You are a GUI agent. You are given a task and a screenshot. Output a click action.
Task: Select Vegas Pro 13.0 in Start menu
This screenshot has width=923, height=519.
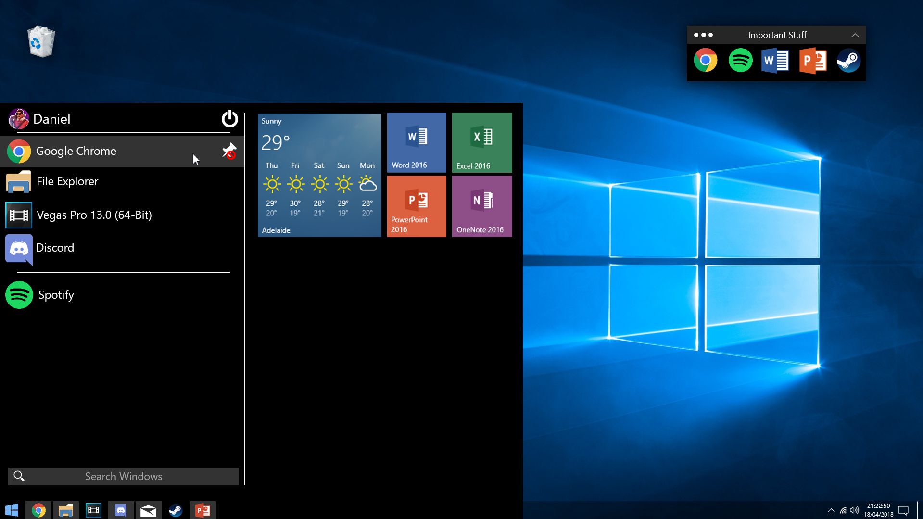pos(94,215)
